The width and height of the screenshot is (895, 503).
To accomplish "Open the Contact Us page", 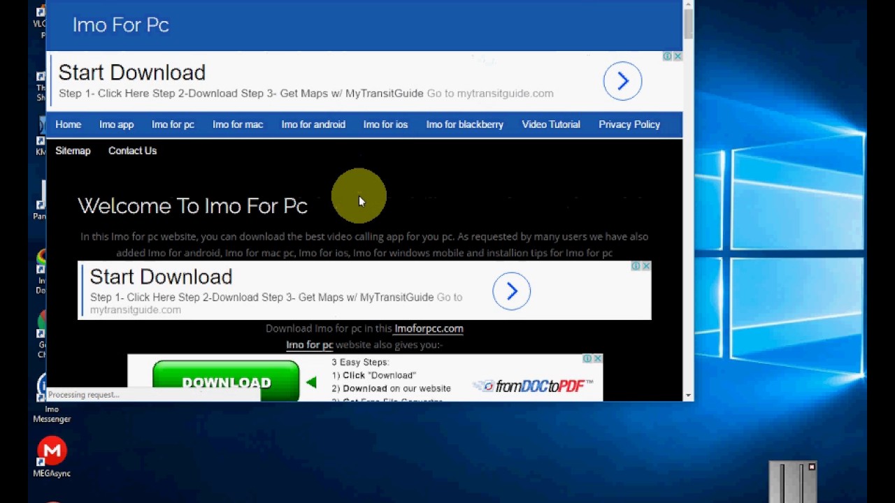I will (132, 151).
